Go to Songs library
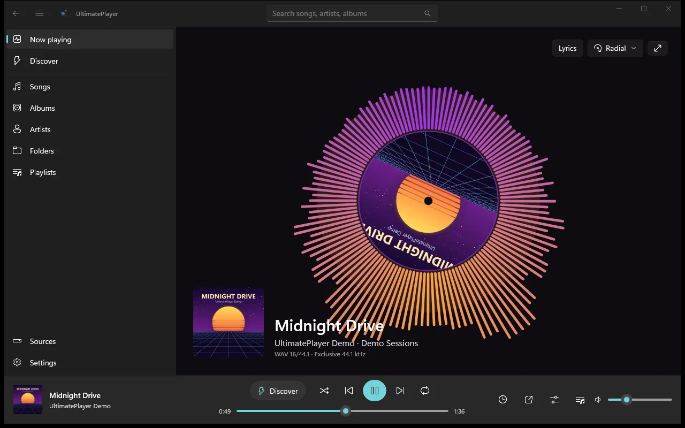685x428 pixels. (90, 87)
